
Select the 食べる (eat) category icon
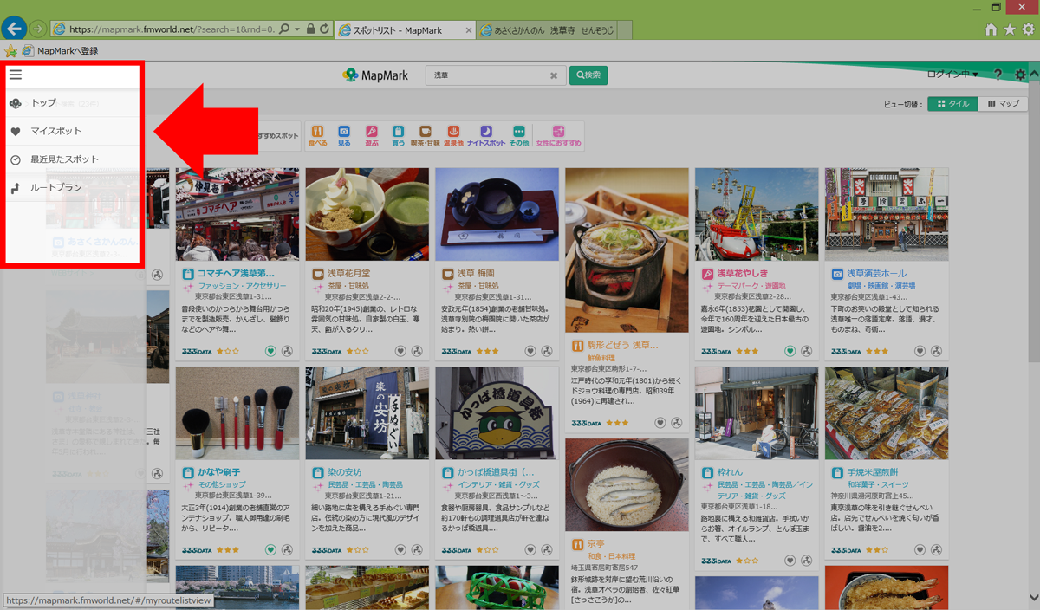click(317, 136)
